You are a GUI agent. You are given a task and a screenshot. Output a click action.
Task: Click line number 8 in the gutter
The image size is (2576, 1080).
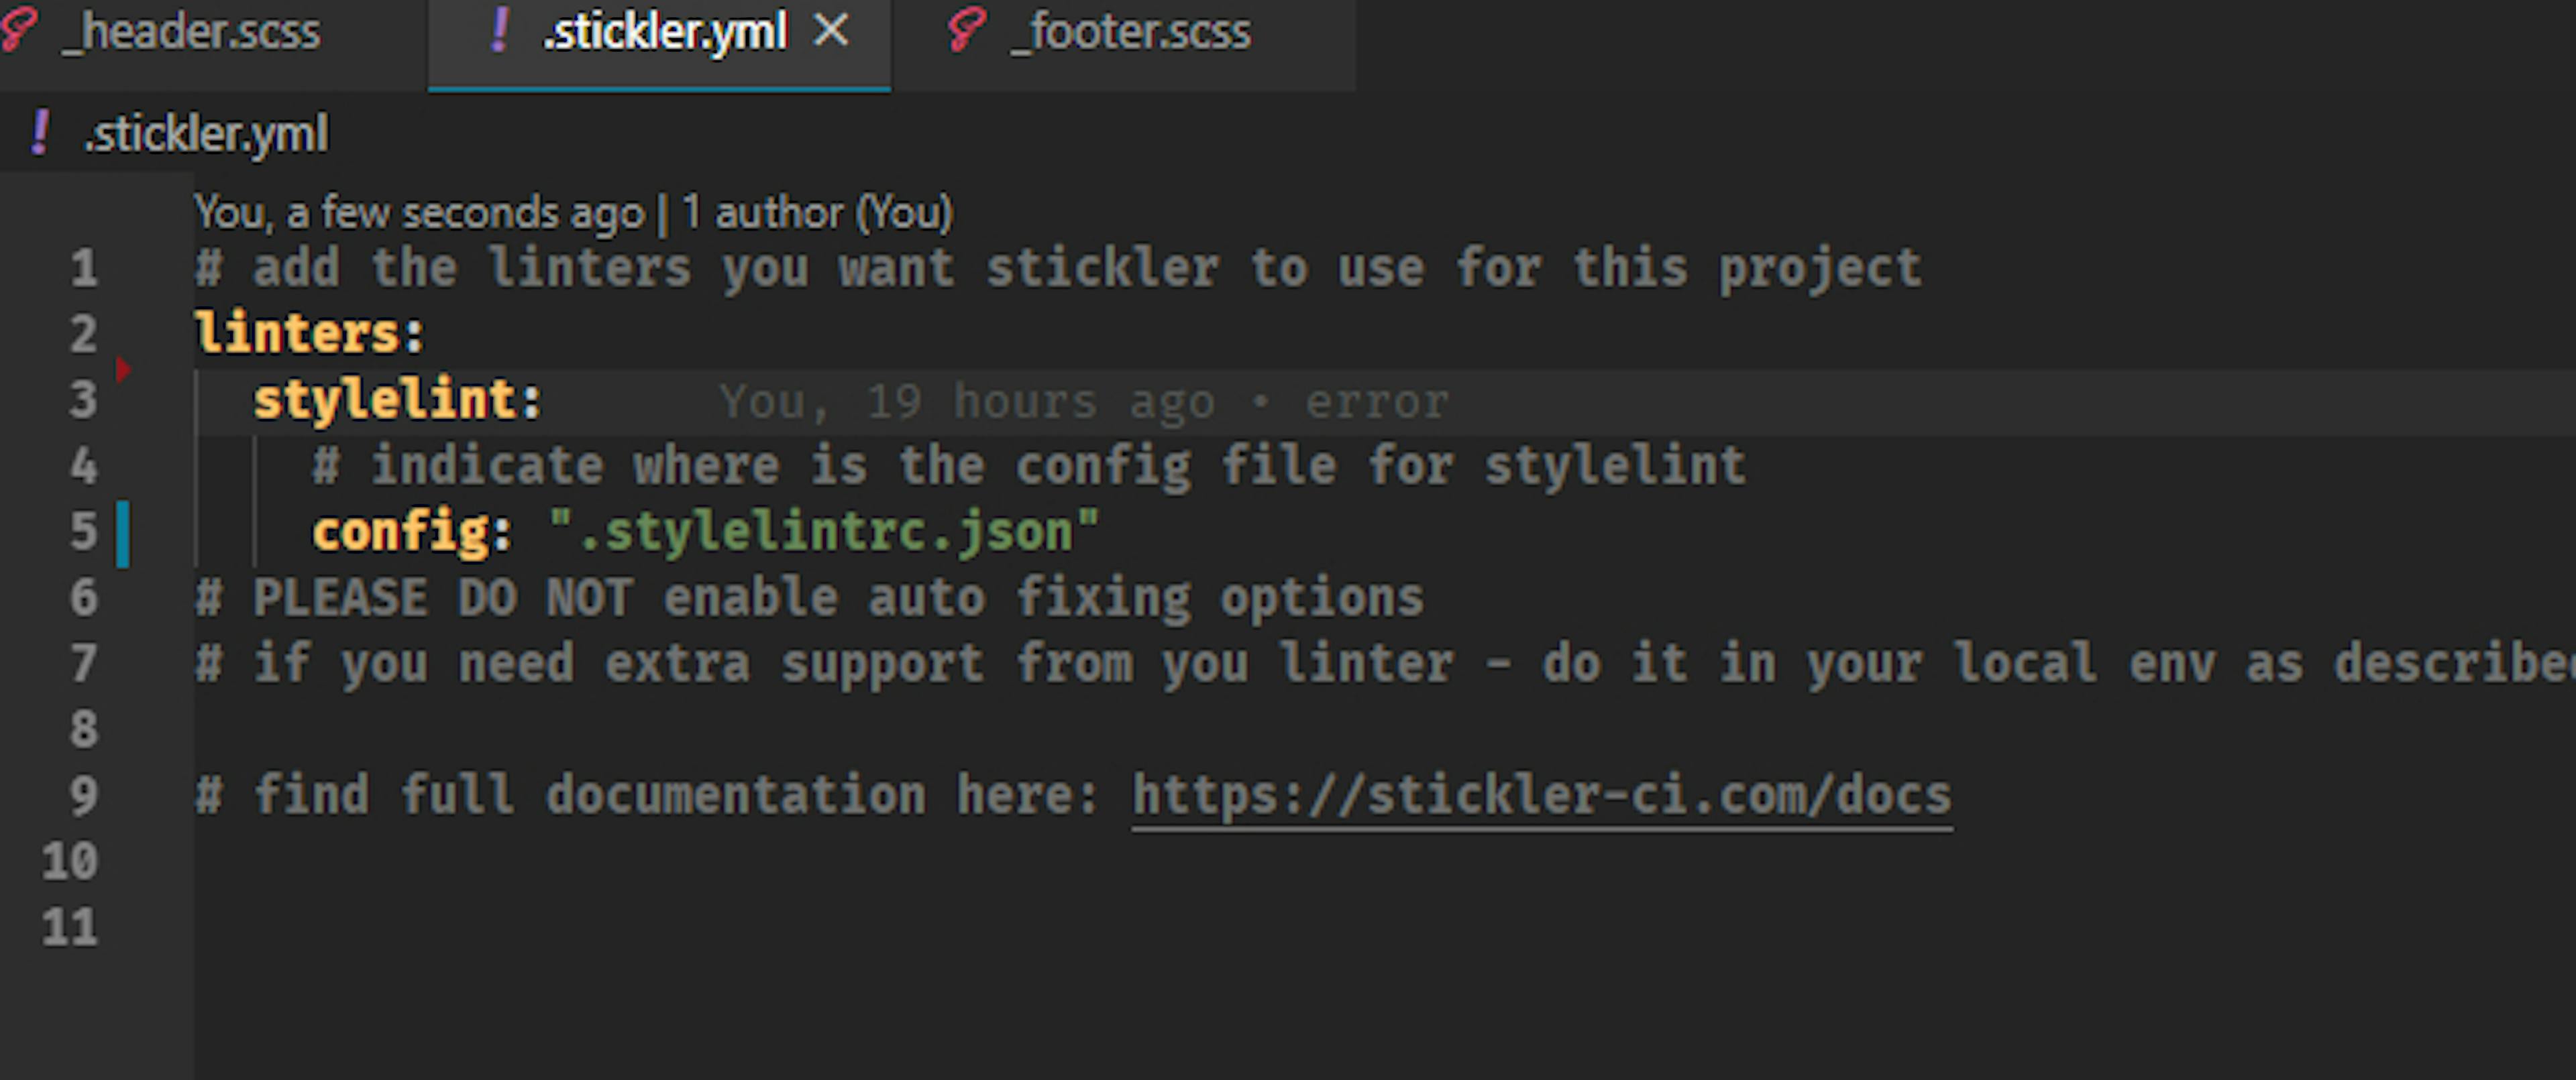(84, 729)
